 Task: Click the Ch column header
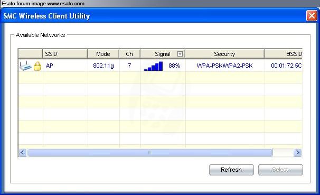[129, 54]
